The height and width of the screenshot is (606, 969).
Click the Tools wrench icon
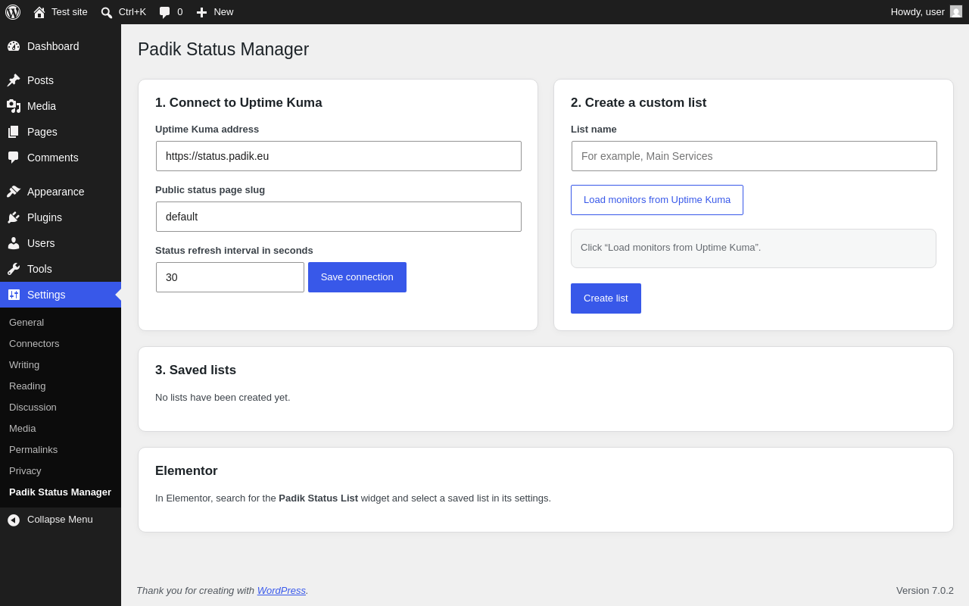click(14, 269)
